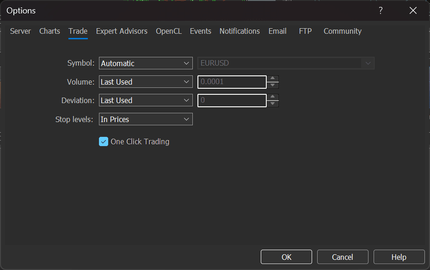Viewport: 430px width, 270px height.
Task: Switch to the Server tab
Action: tap(20, 31)
